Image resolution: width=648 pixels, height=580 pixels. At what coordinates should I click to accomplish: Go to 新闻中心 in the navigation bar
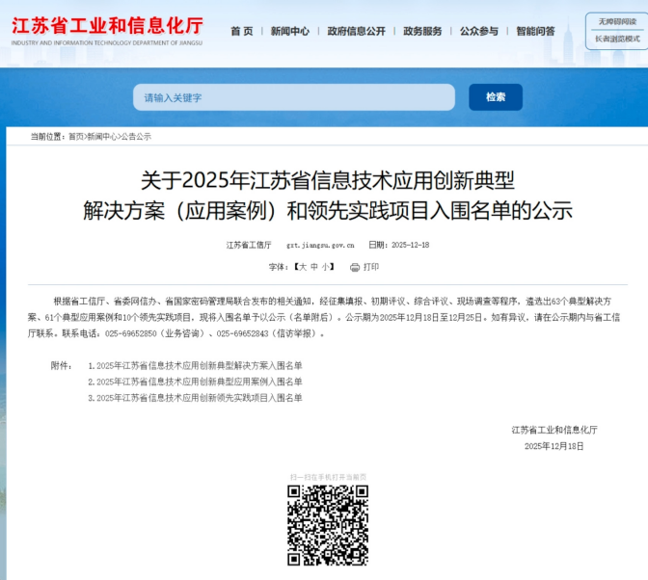point(290,32)
